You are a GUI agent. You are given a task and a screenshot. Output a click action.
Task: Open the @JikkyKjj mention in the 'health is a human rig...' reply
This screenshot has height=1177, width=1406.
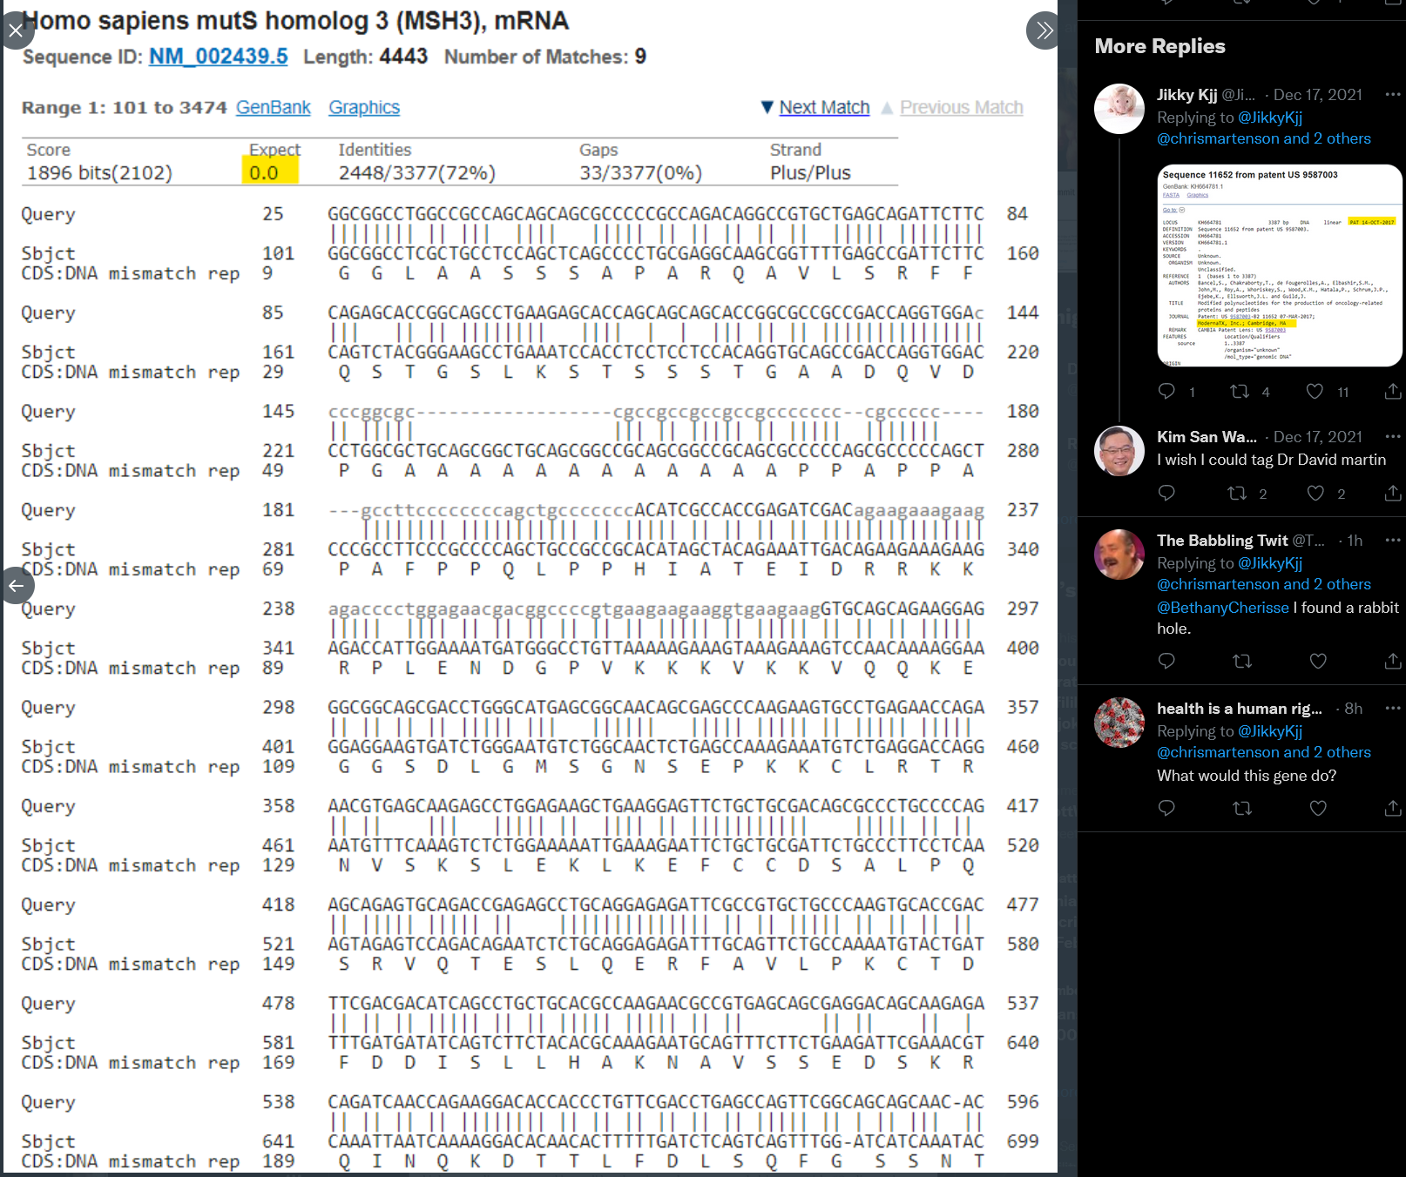pyautogui.click(x=1270, y=731)
